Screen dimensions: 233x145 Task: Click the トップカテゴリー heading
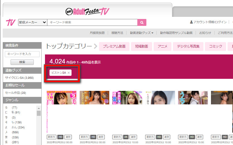69,46
